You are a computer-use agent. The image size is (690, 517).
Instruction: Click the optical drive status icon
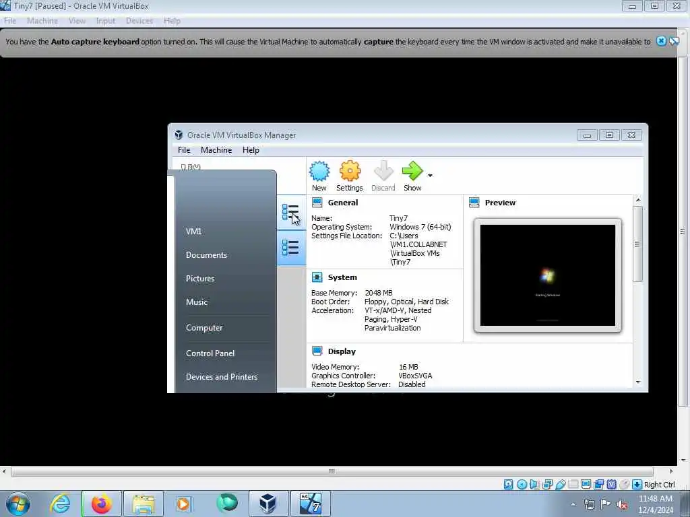pyautogui.click(x=522, y=485)
